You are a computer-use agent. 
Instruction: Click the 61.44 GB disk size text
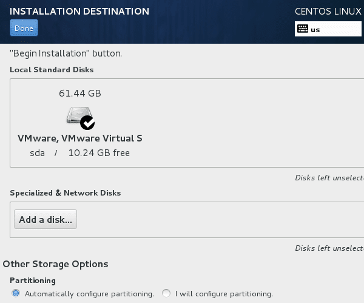point(80,94)
